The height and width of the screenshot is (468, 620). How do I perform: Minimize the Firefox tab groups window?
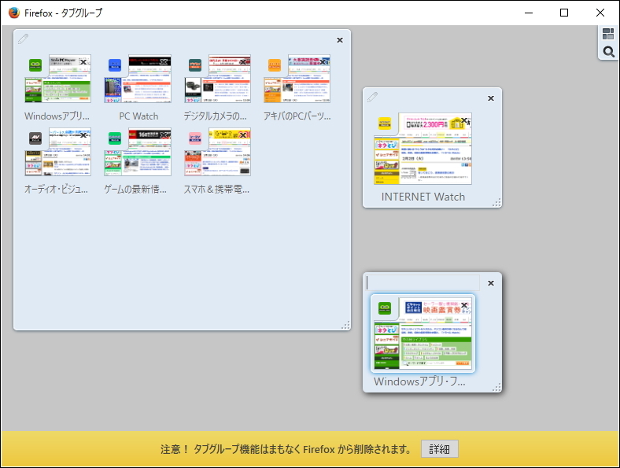pyautogui.click(x=529, y=13)
